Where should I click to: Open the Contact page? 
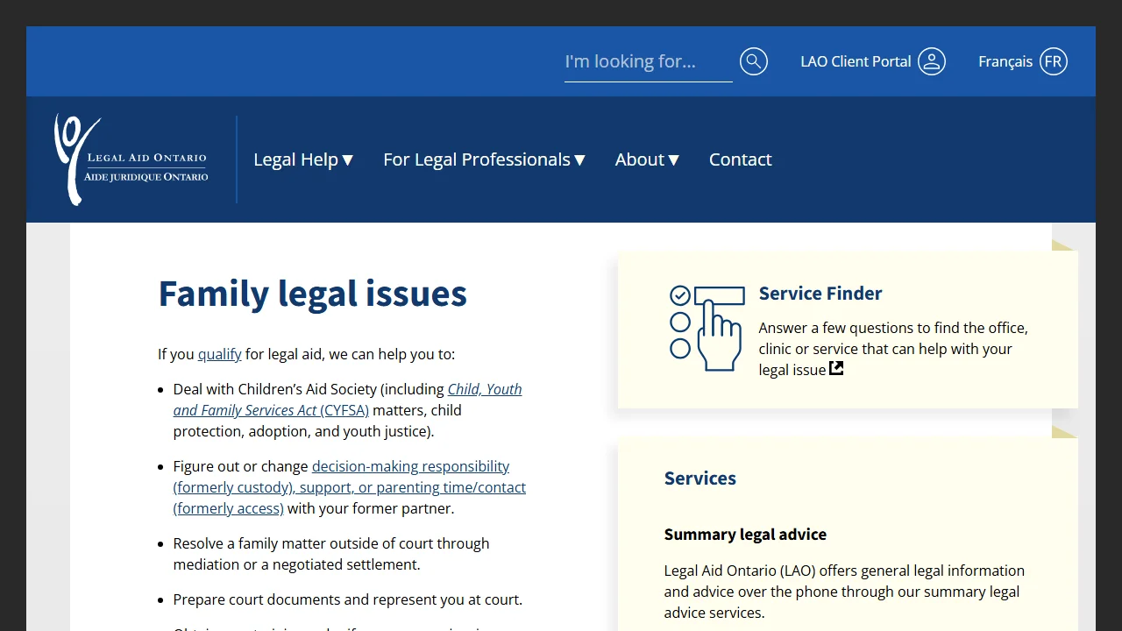click(x=741, y=160)
